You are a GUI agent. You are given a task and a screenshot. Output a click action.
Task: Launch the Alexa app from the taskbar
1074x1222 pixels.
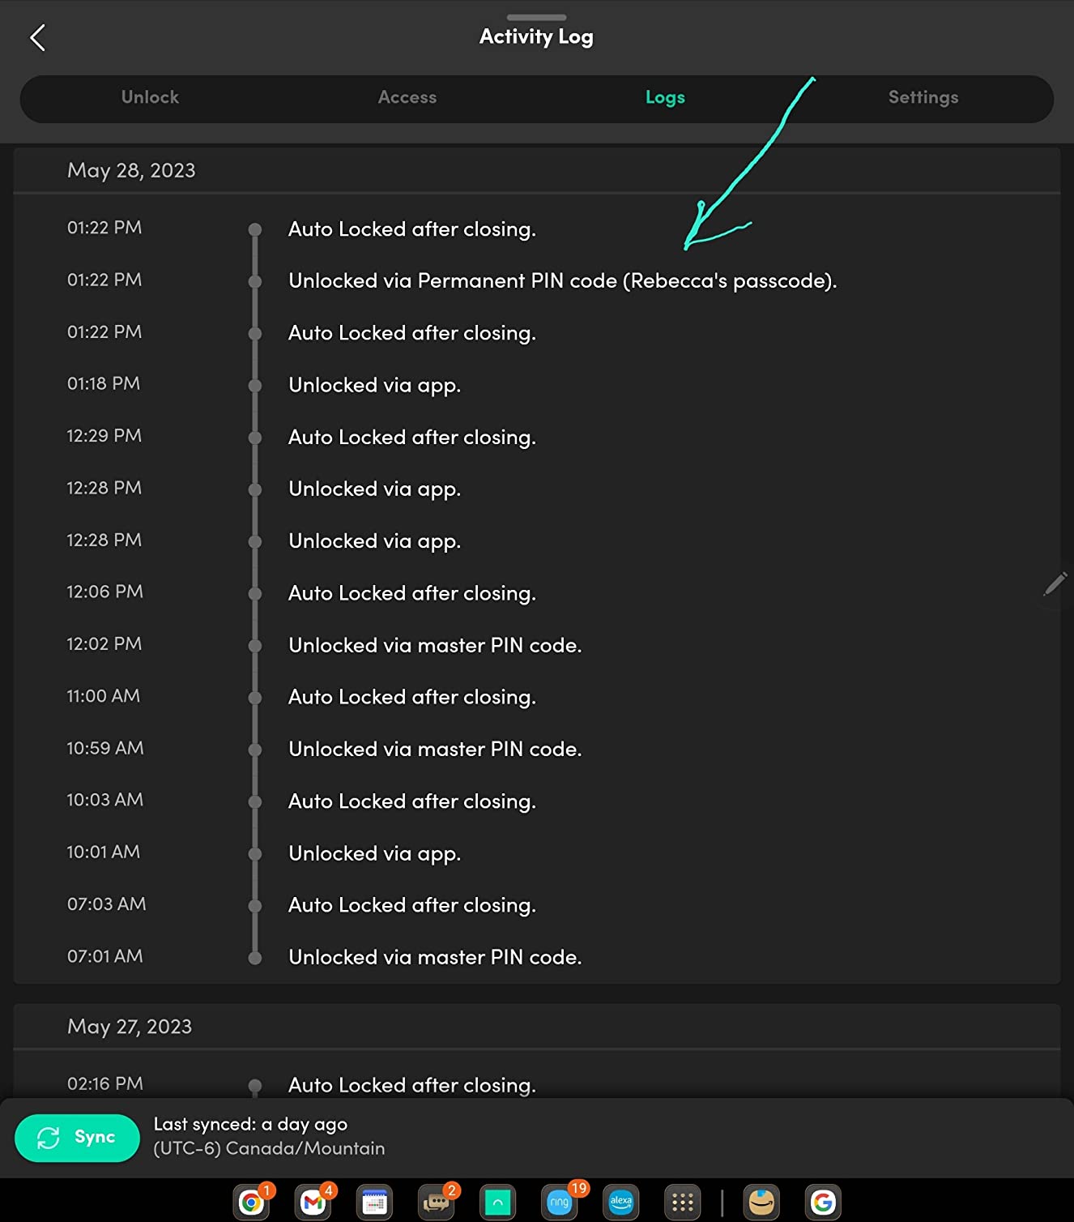(x=621, y=1202)
